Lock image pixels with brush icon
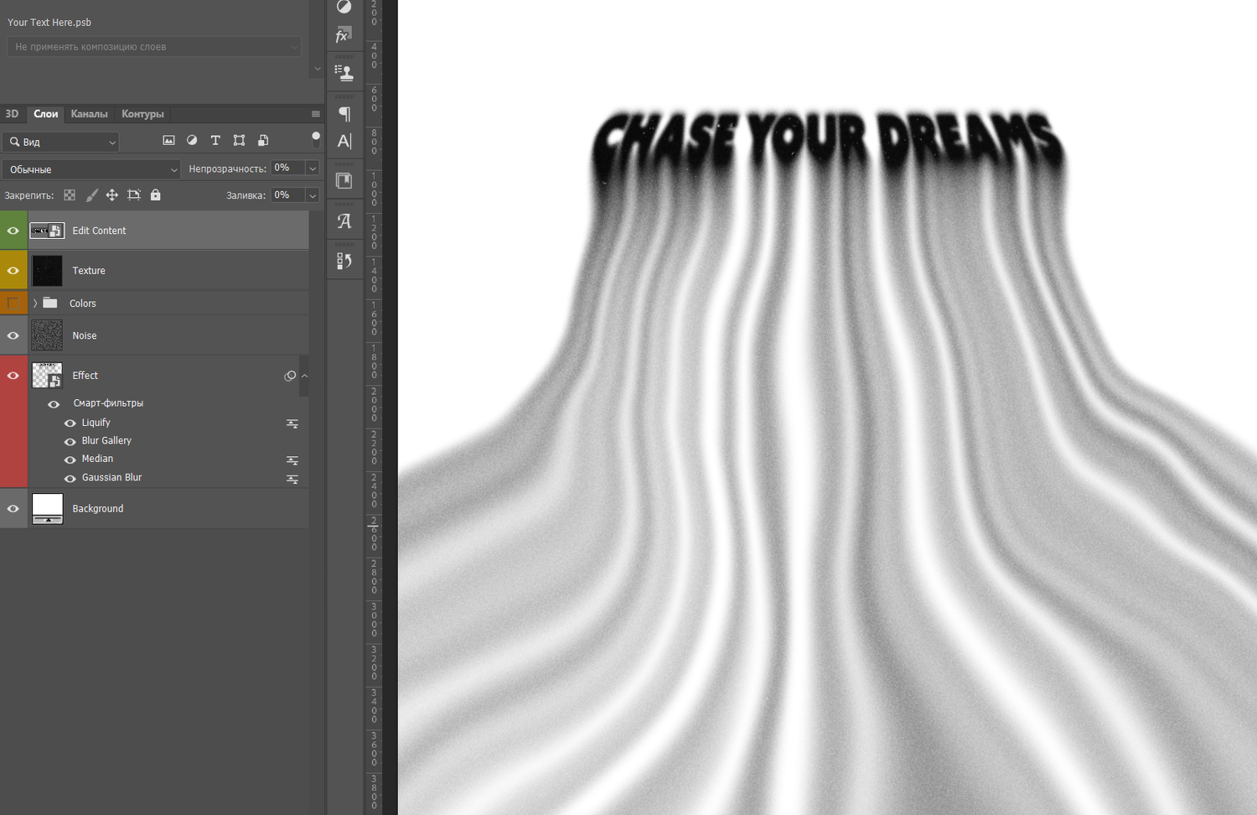Viewport: 1257px width, 815px height. coord(91,195)
